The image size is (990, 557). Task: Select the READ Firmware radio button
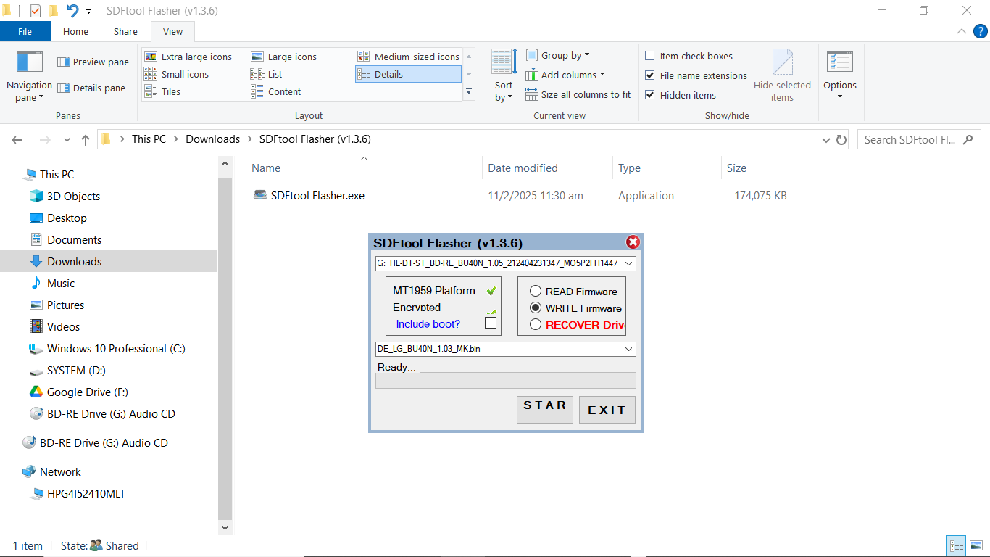click(536, 292)
